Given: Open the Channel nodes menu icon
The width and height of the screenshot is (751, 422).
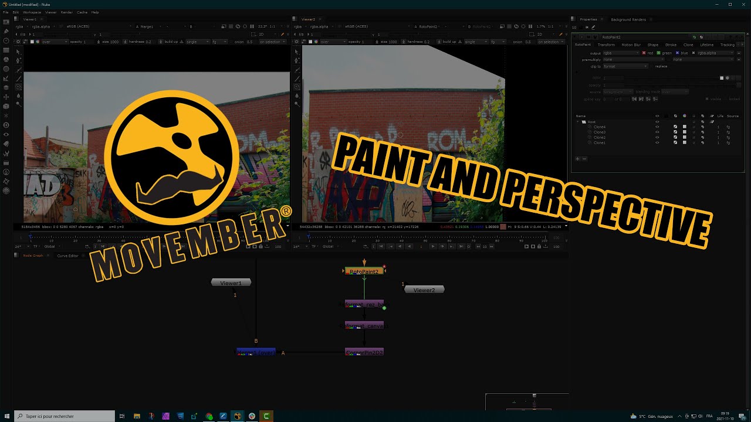Looking at the screenshot, I should pyautogui.click(x=6, y=50).
